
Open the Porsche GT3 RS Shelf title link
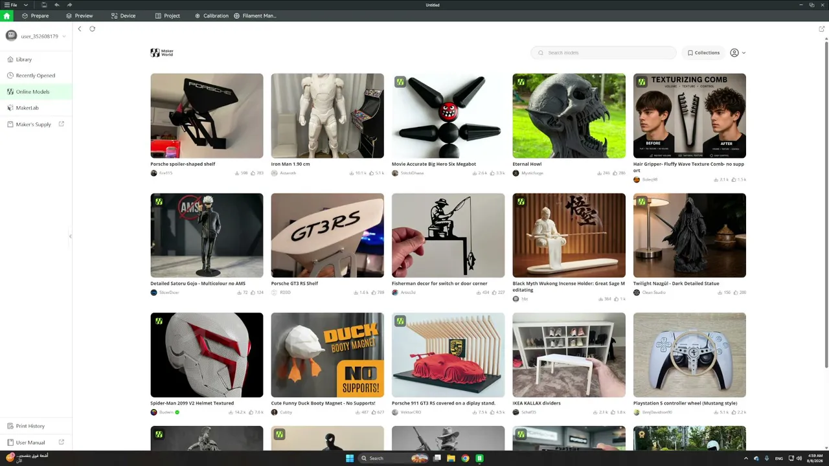click(x=294, y=283)
